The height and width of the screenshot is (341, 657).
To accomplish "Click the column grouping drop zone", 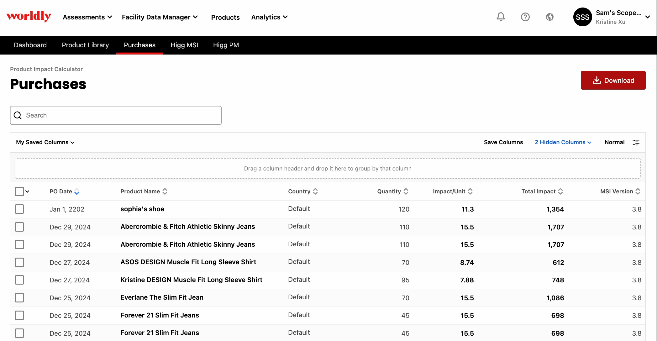I will tap(328, 169).
